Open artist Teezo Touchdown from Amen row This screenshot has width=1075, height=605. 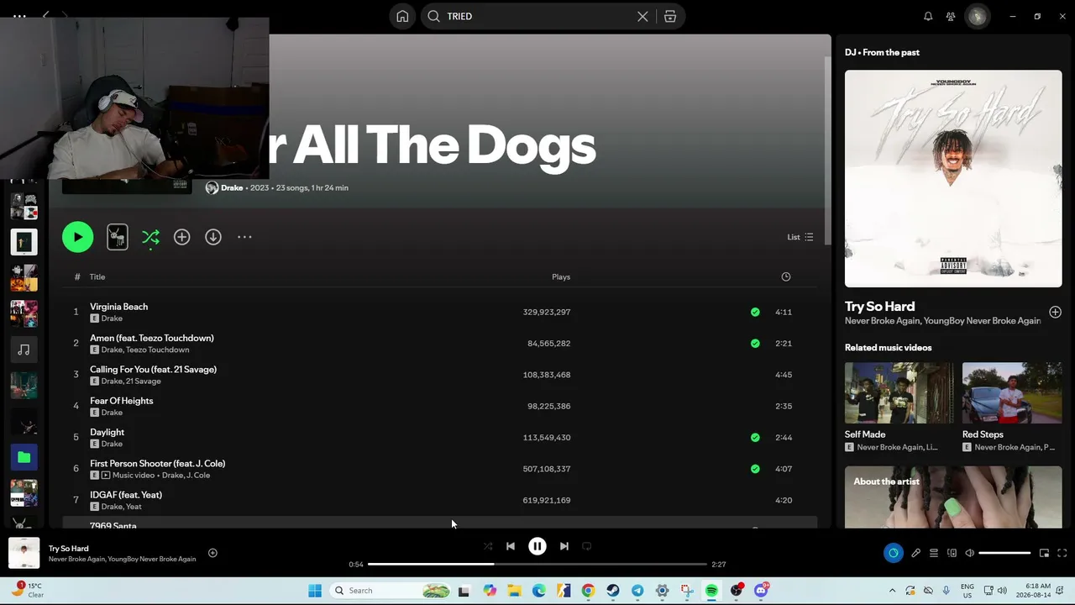157,350
